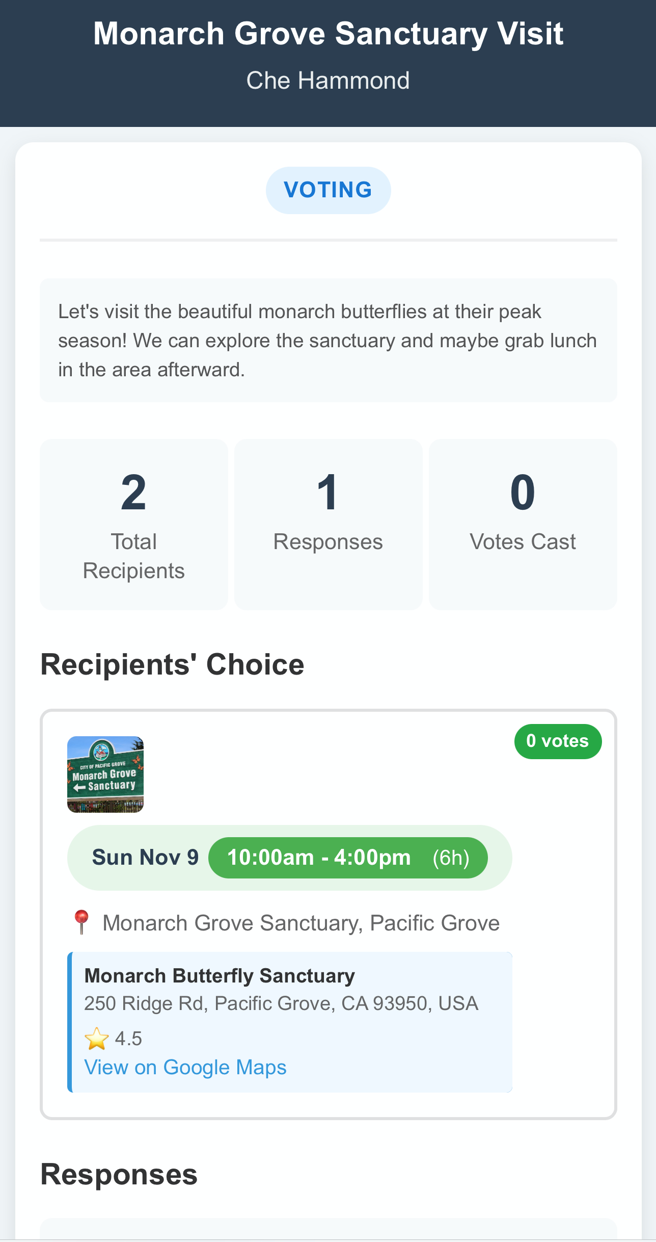Click the Responses count stat card
The height and width of the screenshot is (1242, 656).
[328, 524]
